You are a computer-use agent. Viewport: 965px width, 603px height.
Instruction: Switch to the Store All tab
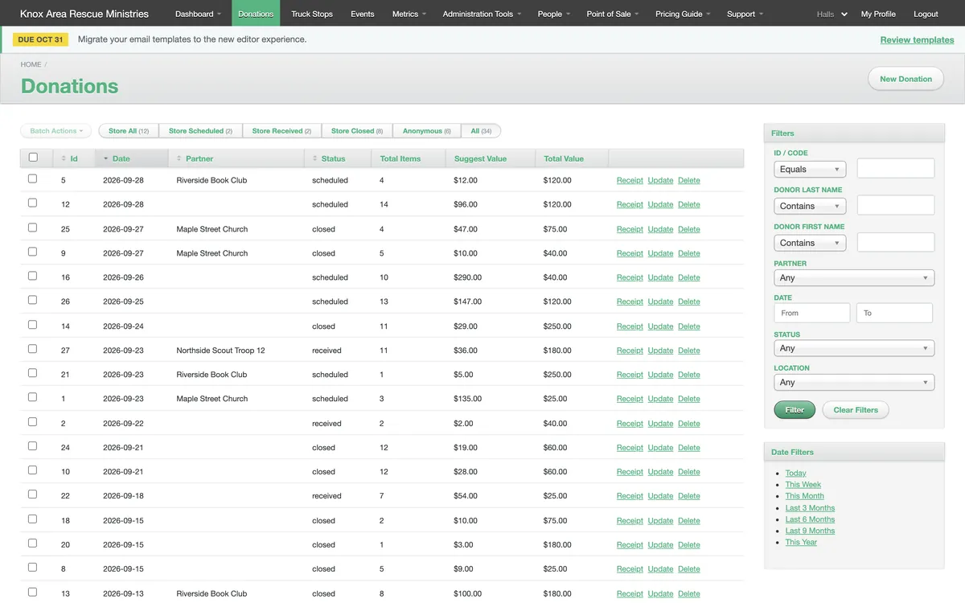(129, 130)
